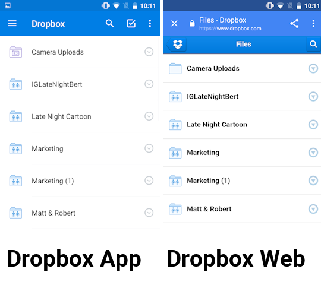Expand options for Late Night Cartoon on web
The image size is (321, 285).
(x=313, y=125)
